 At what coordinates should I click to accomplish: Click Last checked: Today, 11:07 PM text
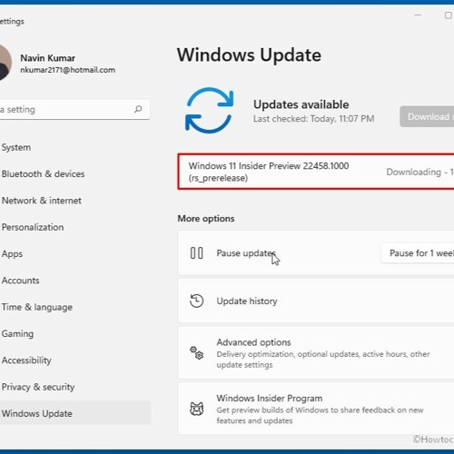[314, 119]
